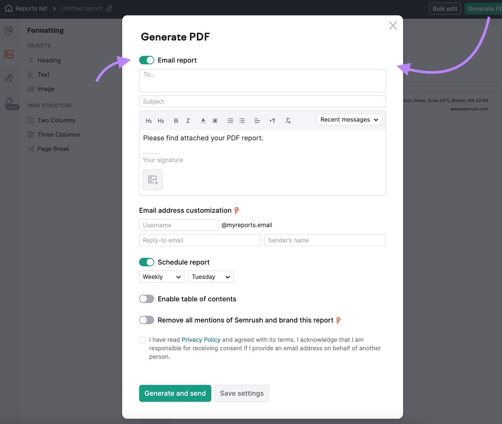Open the Privacy Policy link
The height and width of the screenshot is (424, 502).
coord(200,340)
